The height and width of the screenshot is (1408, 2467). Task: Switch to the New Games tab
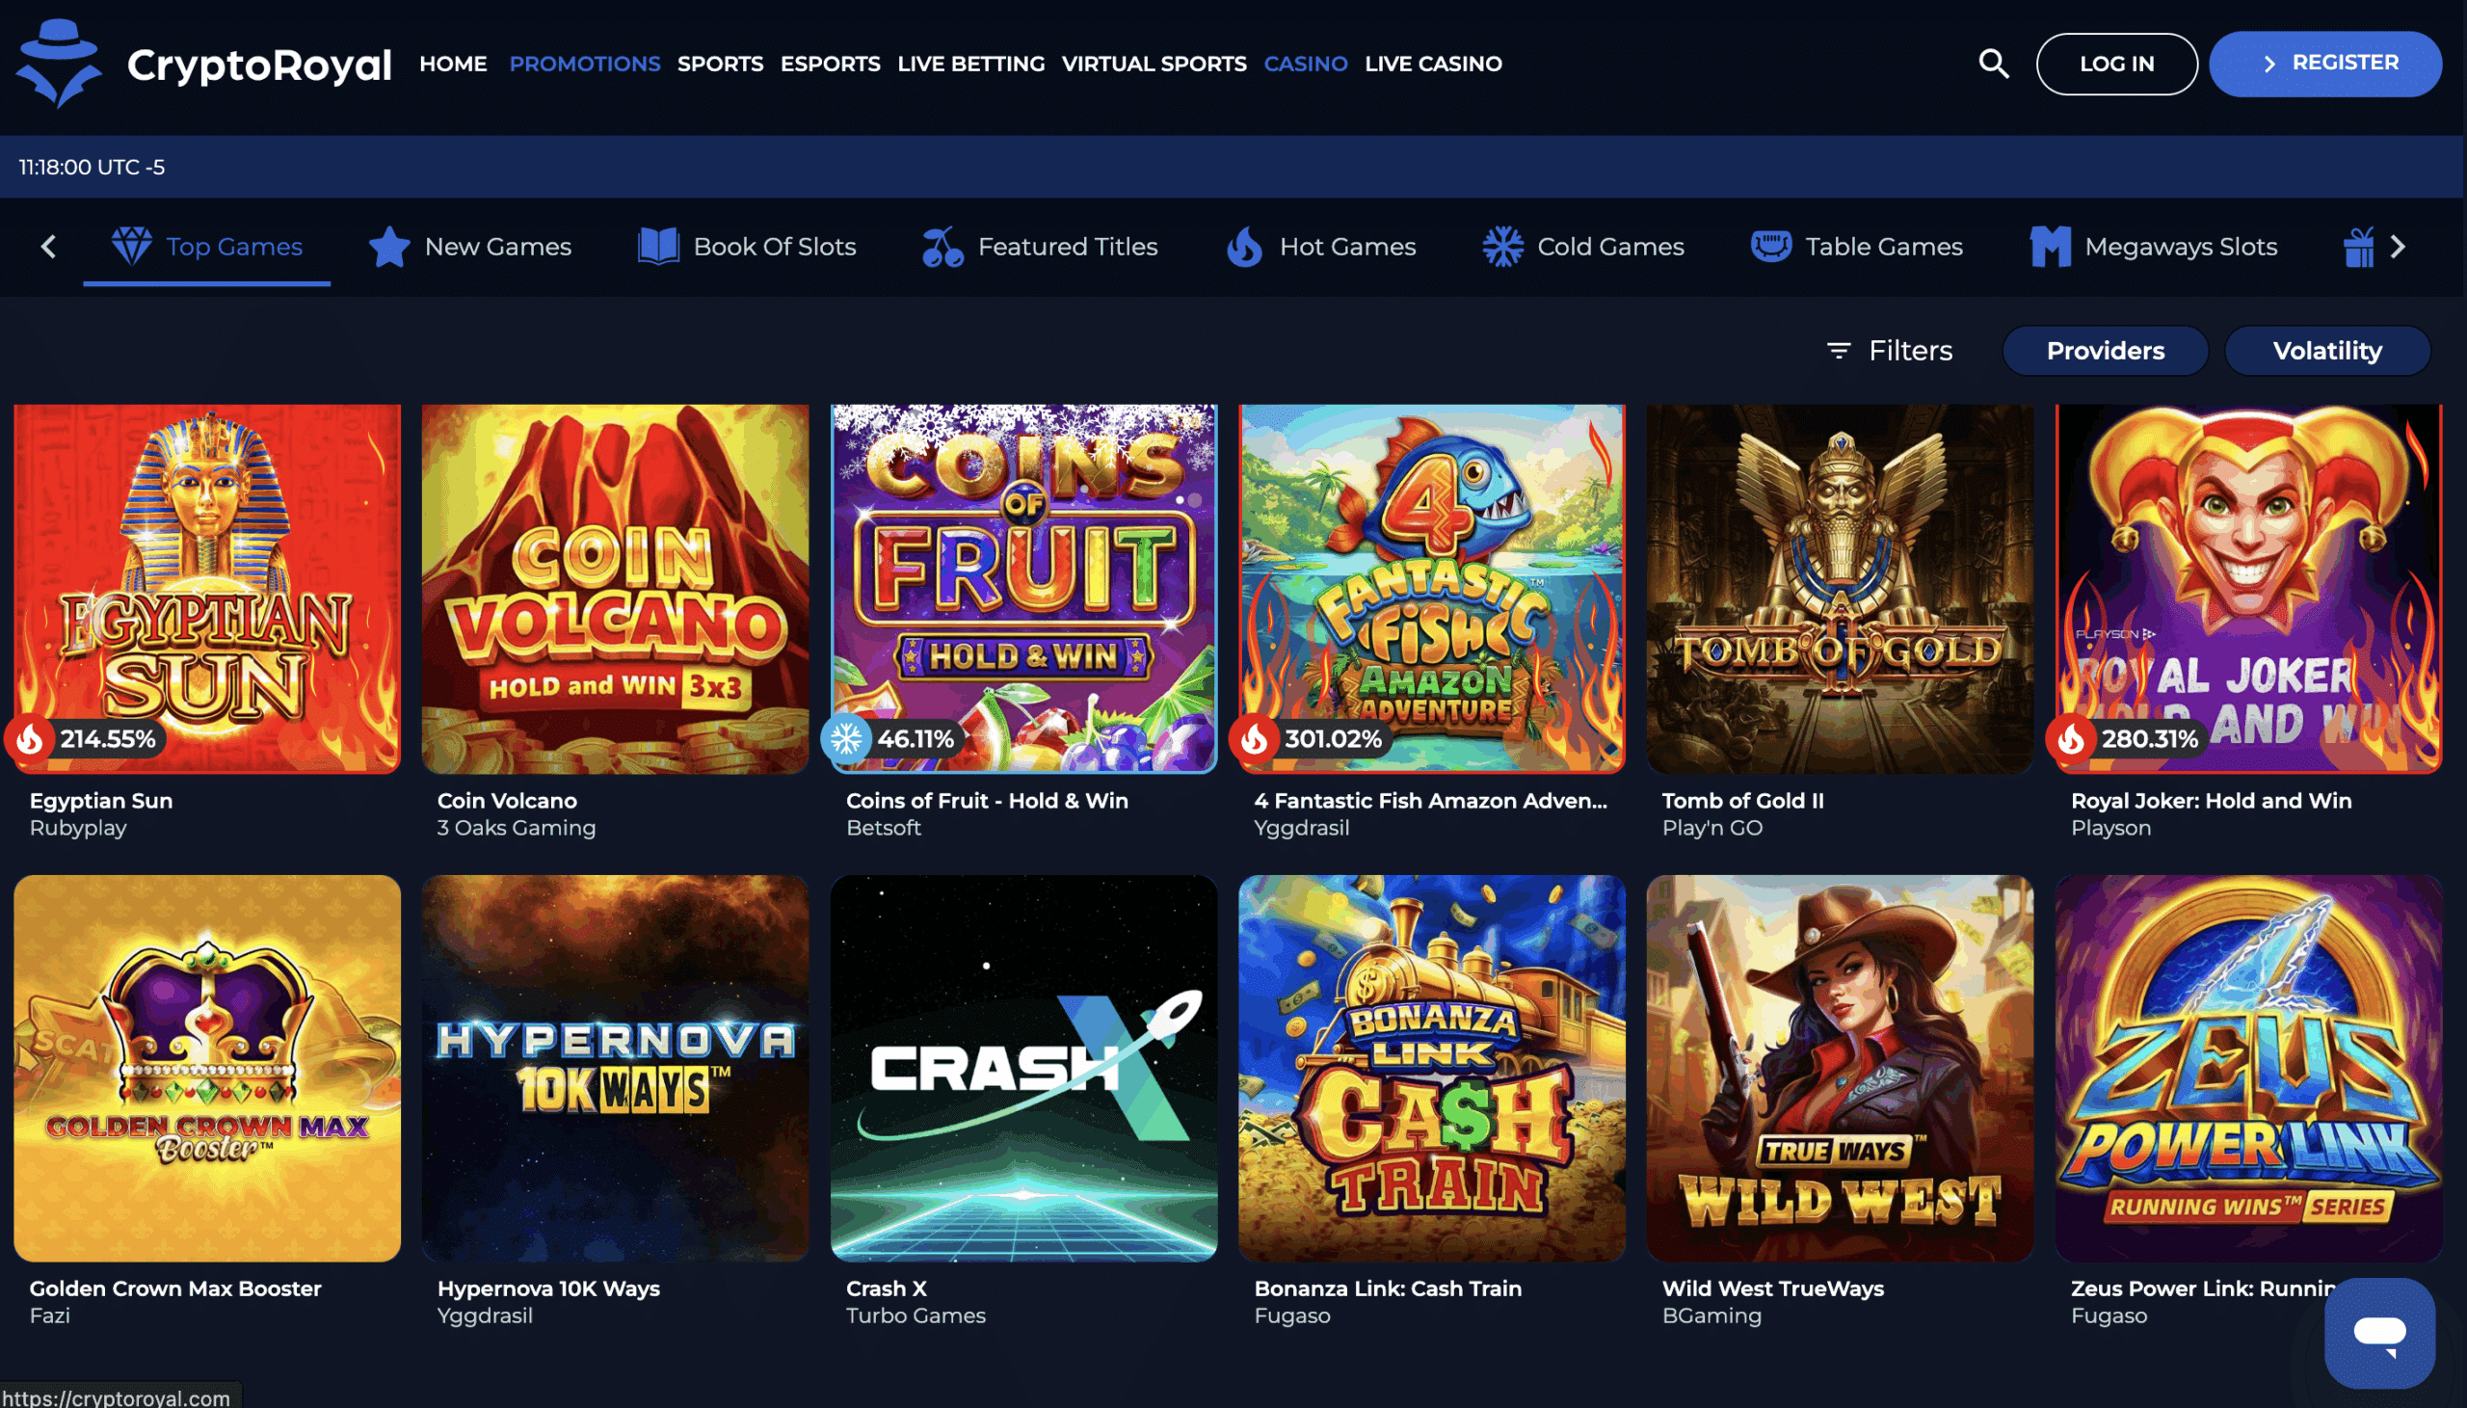(470, 246)
